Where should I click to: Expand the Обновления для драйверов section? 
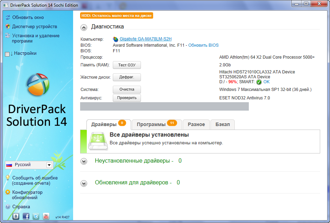[84, 183]
